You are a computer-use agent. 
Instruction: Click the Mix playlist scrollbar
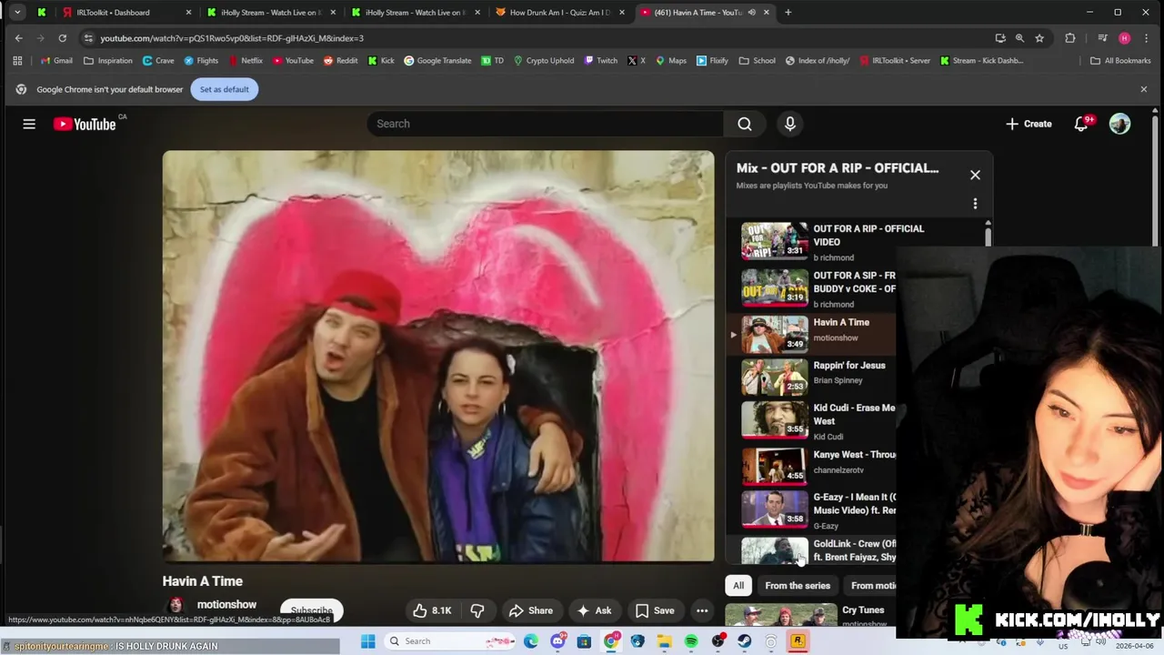pyautogui.click(x=988, y=236)
